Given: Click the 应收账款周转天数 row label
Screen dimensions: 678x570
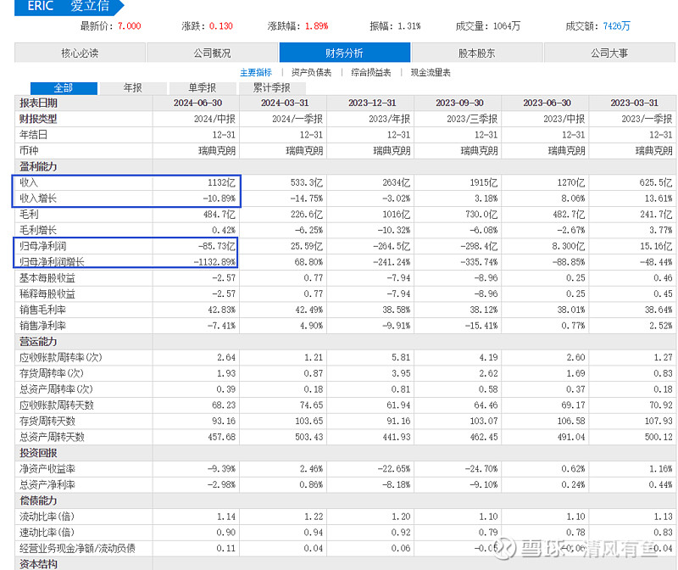Looking at the screenshot, I should [56, 405].
